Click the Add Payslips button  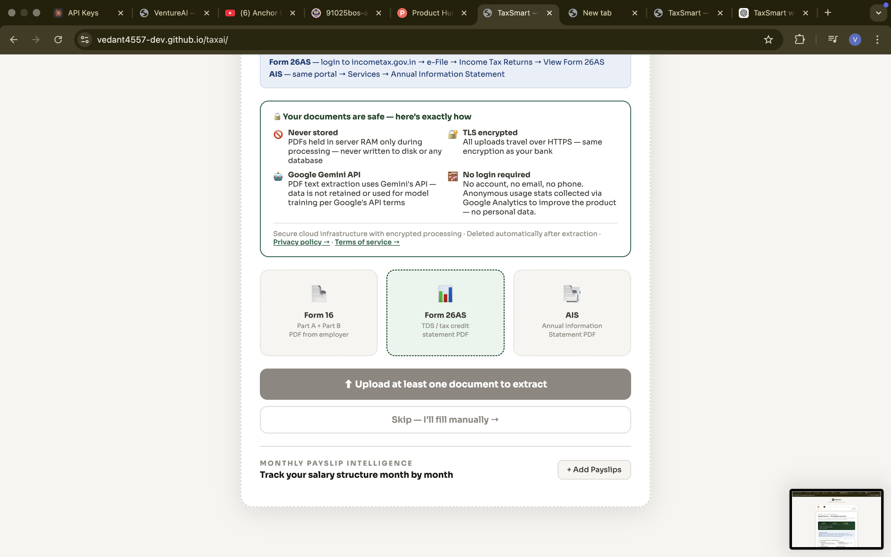[x=593, y=469]
